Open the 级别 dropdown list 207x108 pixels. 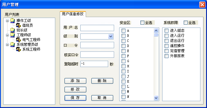point(111,36)
